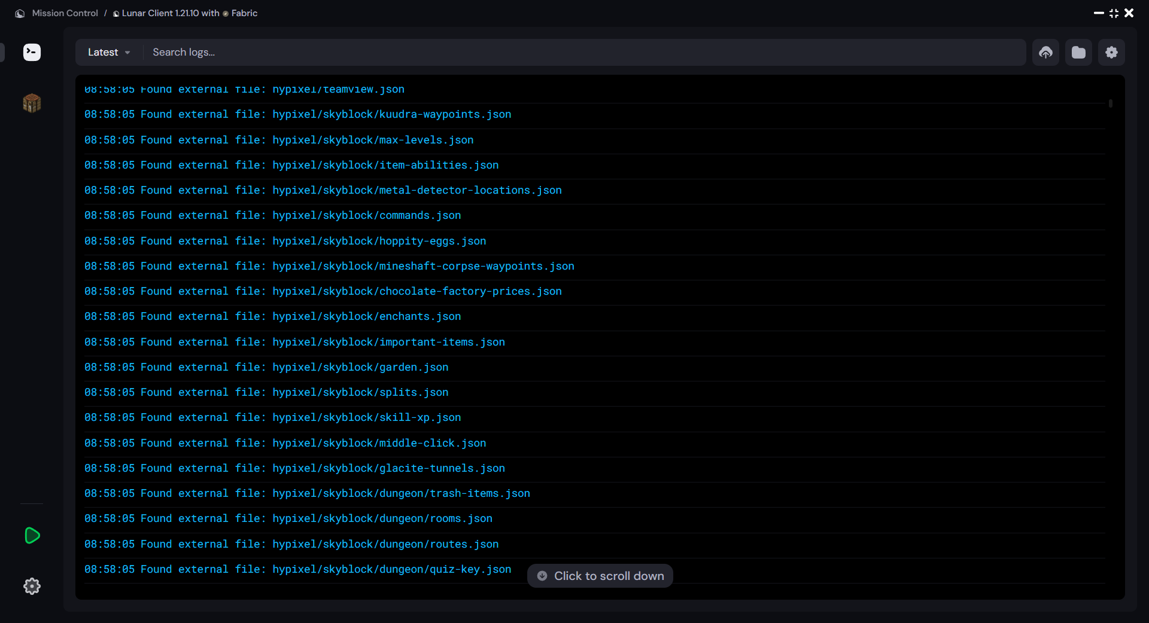Click the Fabric icon in the title bar

(226, 13)
